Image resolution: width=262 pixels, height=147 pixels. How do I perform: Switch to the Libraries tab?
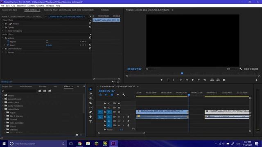point(43,86)
